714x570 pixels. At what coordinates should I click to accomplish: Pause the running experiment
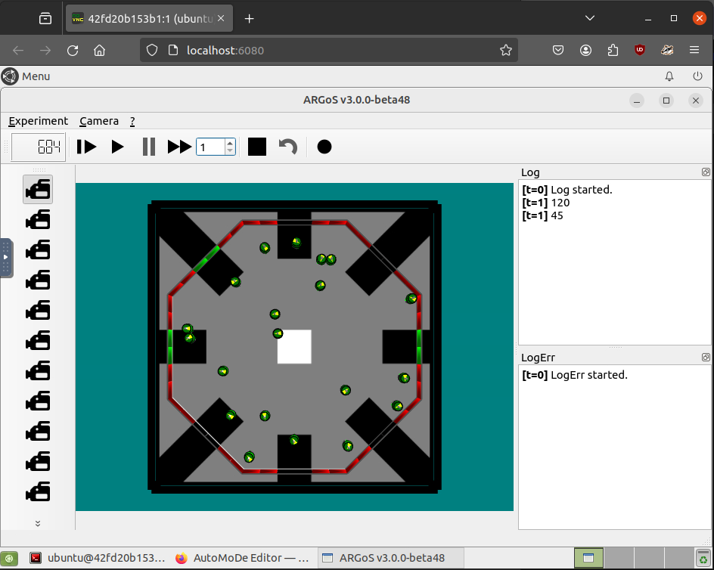click(149, 147)
